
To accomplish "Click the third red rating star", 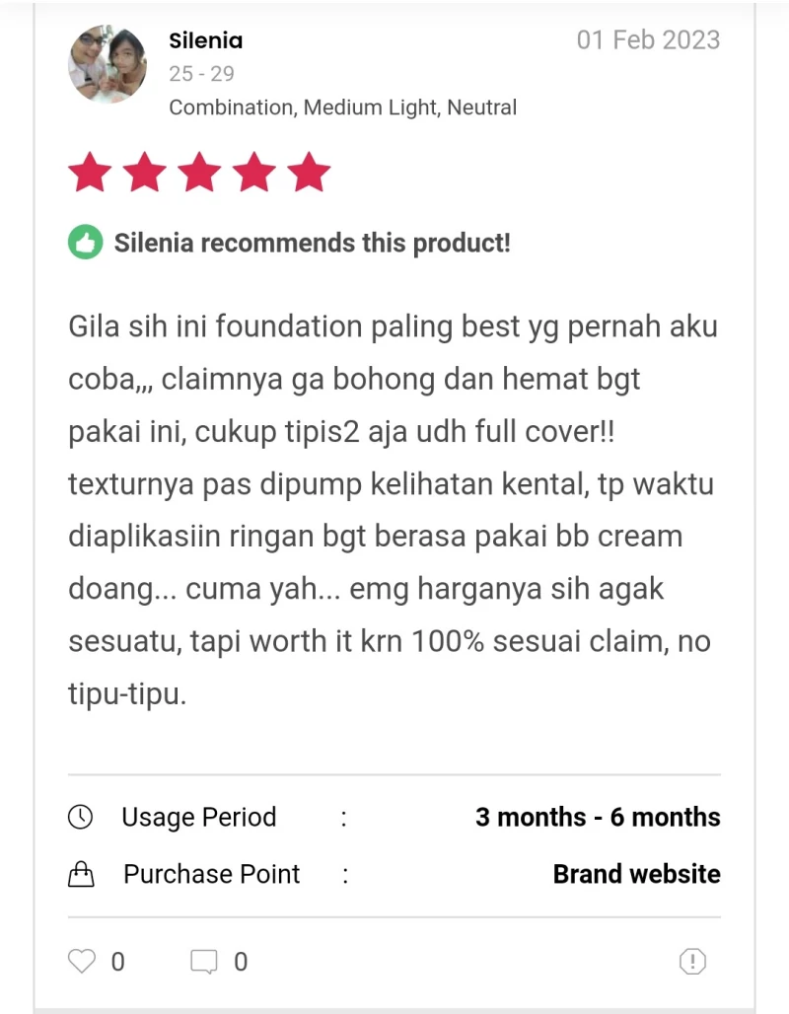I will (x=199, y=173).
